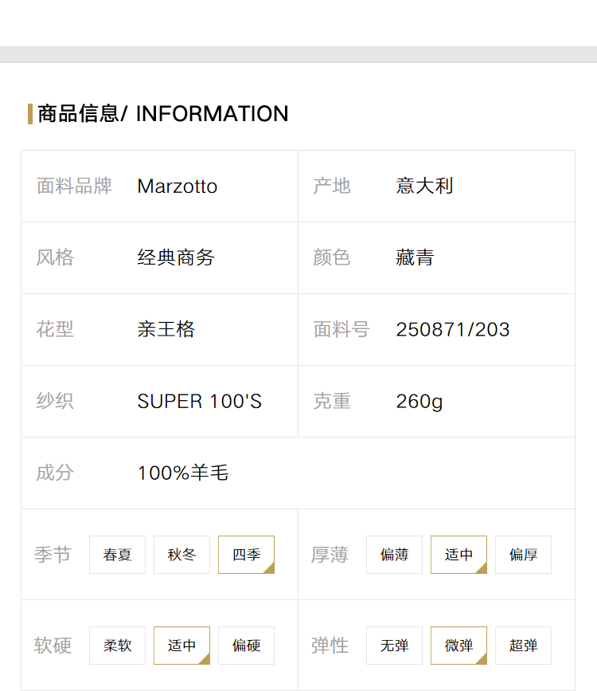This screenshot has height=691, width=597.
Task: Pick the 柔软 softness option
Action: [117, 645]
